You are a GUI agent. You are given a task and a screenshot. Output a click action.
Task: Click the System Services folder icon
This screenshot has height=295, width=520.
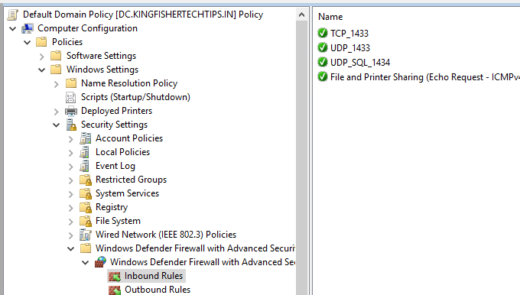coord(86,193)
